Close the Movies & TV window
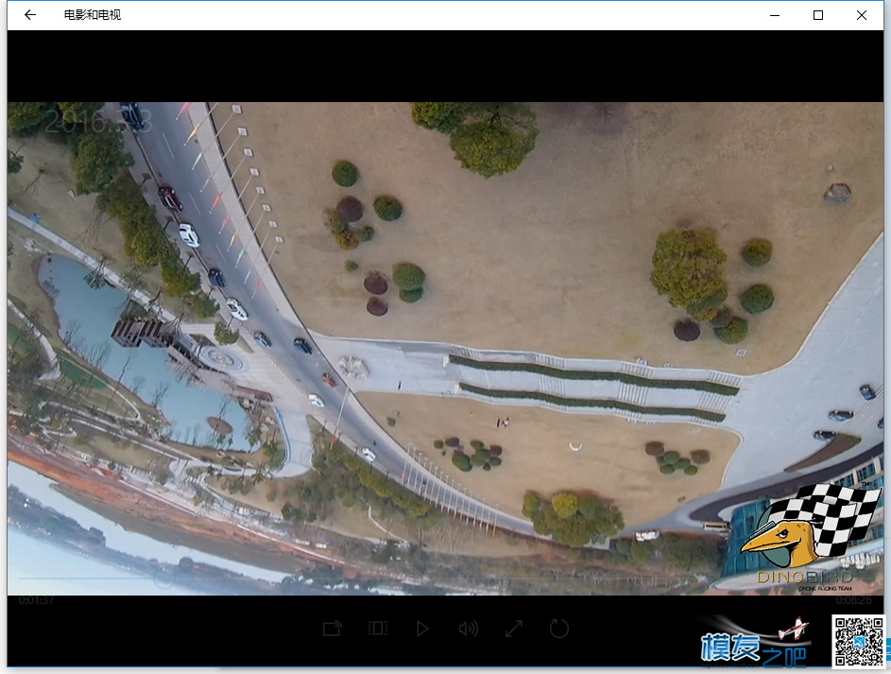This screenshot has height=674, width=891. (x=862, y=15)
